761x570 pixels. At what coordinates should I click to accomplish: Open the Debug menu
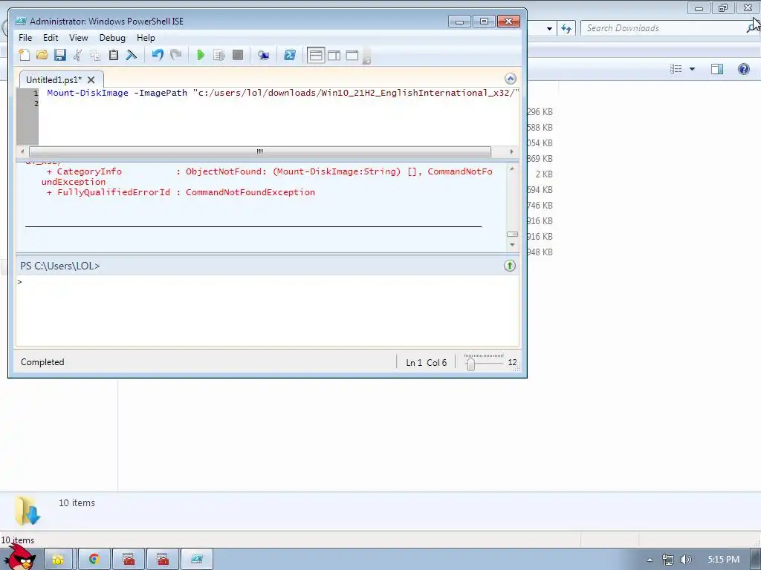tap(112, 38)
